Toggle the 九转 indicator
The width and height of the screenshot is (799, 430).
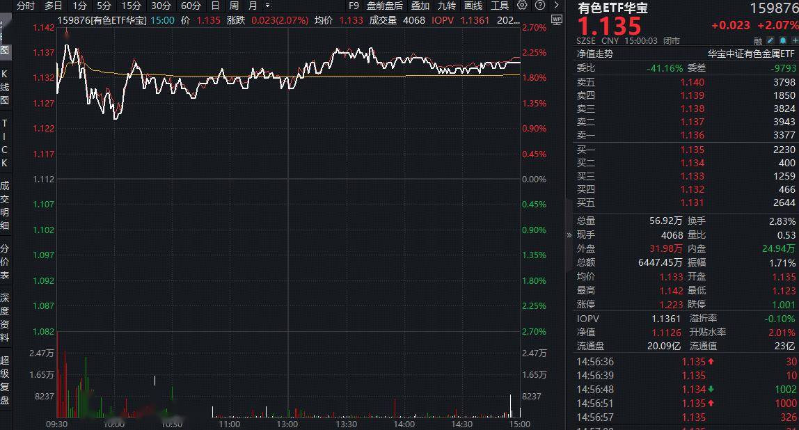pos(447,6)
